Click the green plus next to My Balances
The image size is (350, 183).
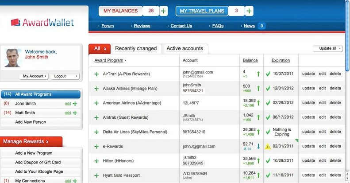[x=164, y=11]
